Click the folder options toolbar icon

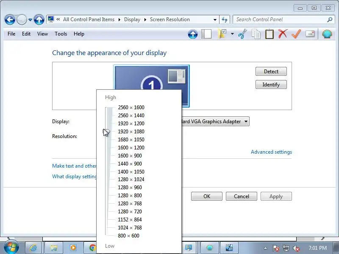tap(222, 34)
